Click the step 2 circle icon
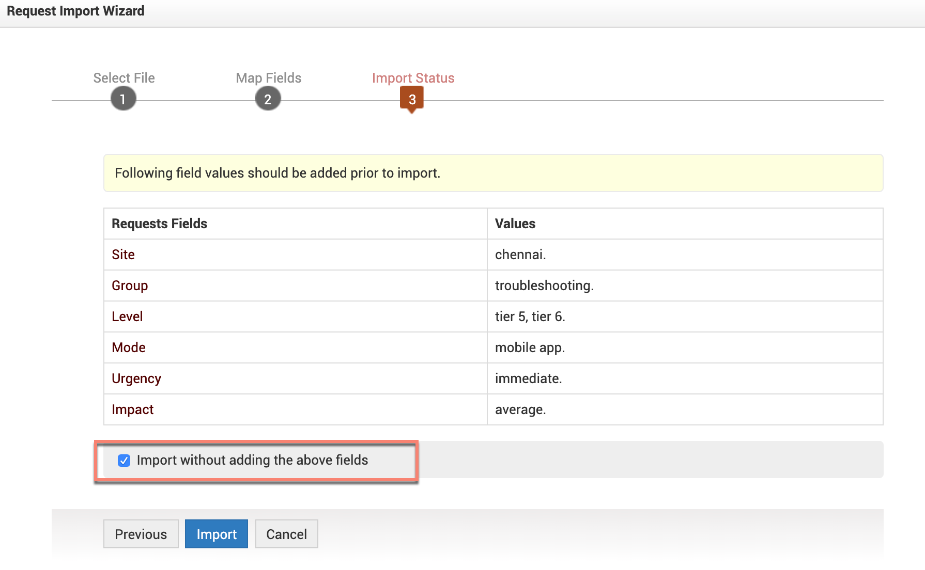 [x=268, y=99]
